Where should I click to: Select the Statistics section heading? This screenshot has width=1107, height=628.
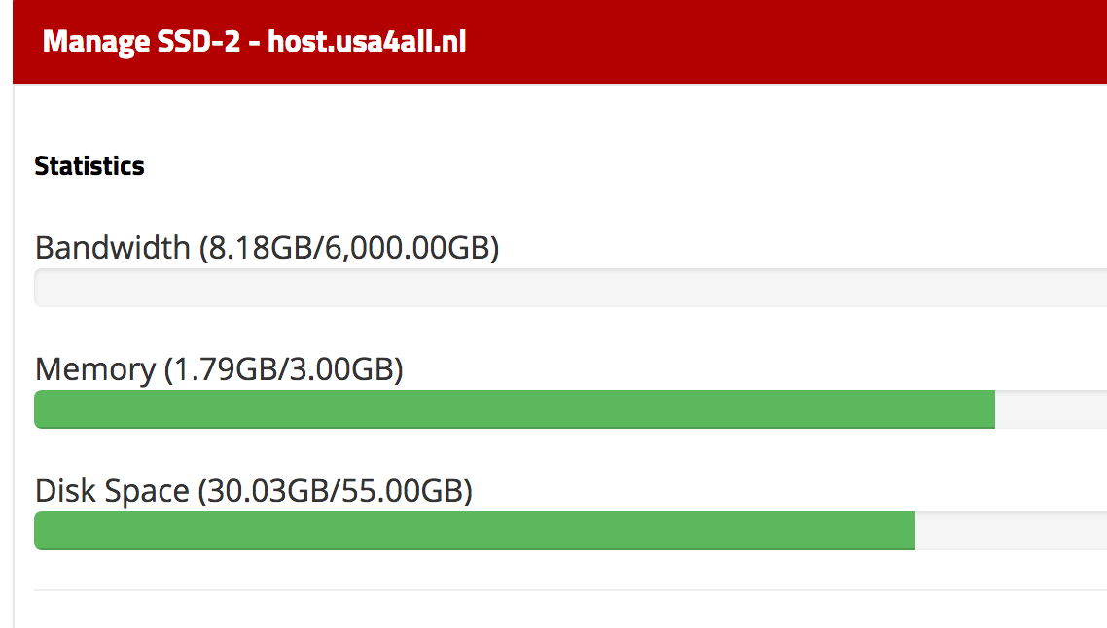[x=89, y=166]
